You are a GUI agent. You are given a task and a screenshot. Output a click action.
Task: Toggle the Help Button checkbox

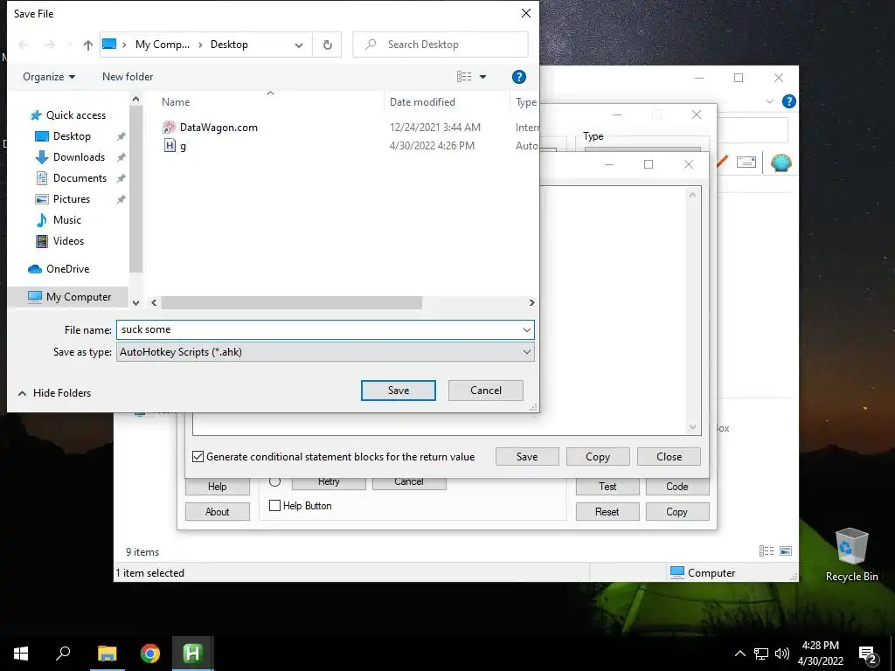(x=274, y=506)
